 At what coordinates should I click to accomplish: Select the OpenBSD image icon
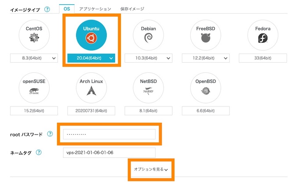[x=206, y=88]
